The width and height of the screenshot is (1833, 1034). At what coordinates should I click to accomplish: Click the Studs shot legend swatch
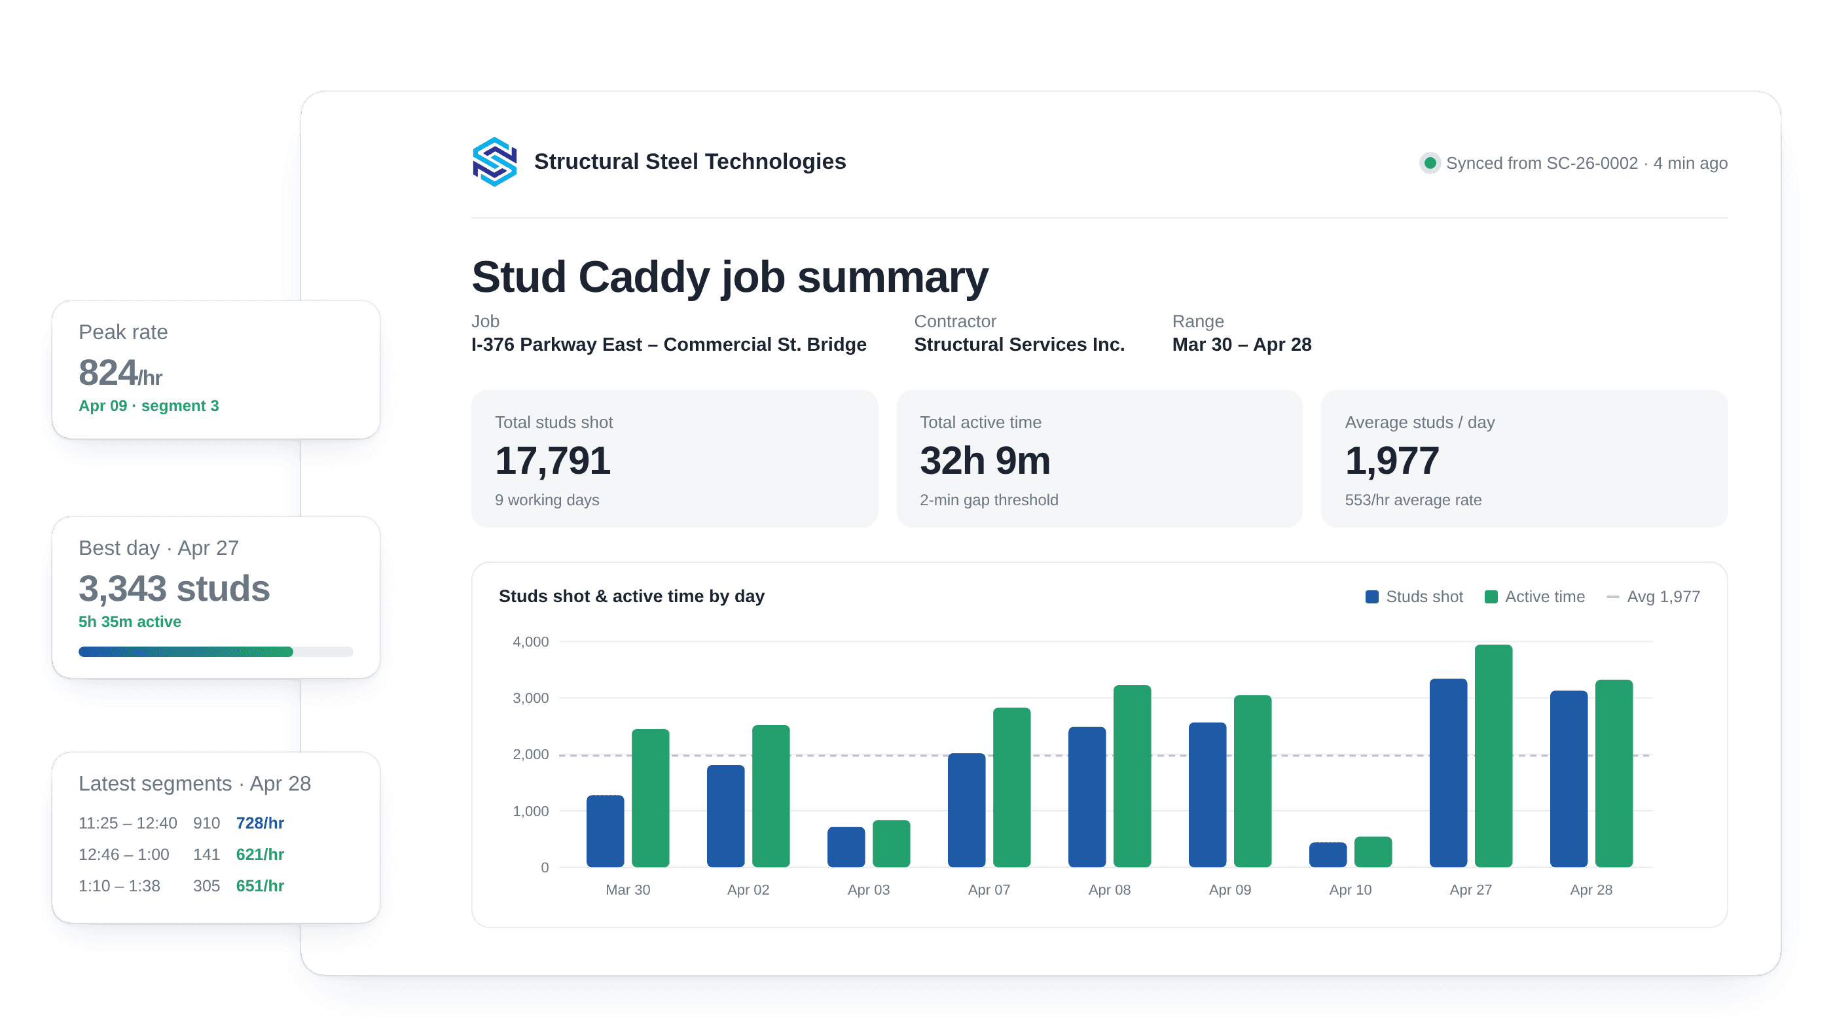pos(1372,597)
